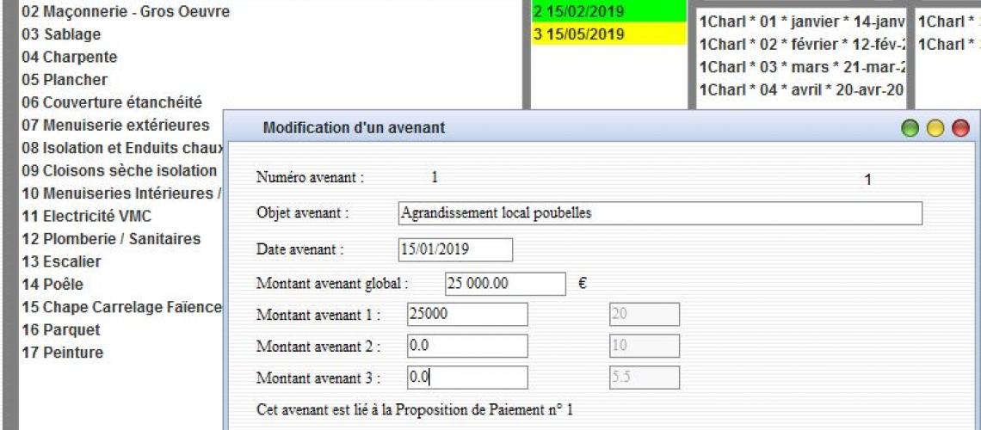Select lot 16 Parquet

point(61,330)
